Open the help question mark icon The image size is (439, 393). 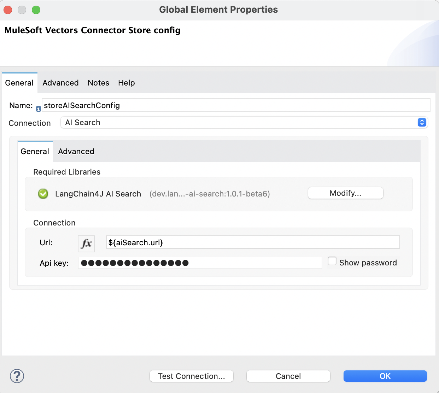[x=17, y=376]
